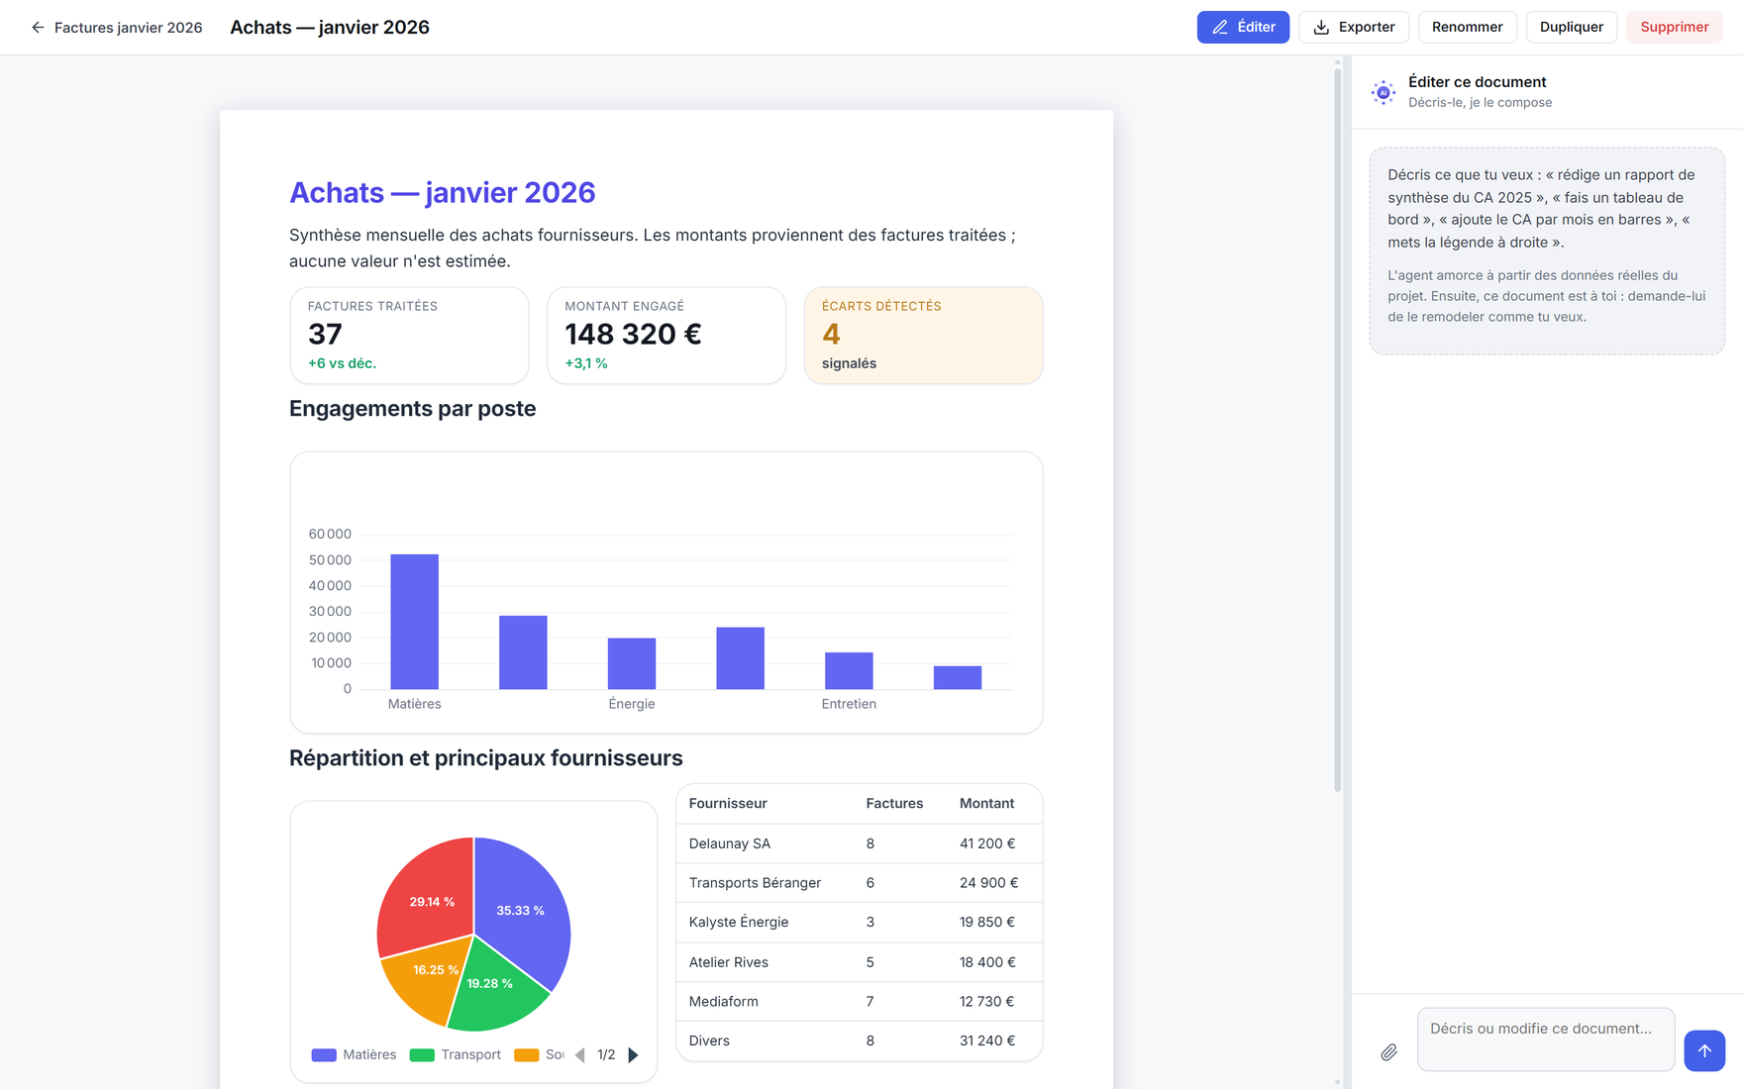The width and height of the screenshot is (1743, 1089).
Task: Click the document scrollbar thumb
Action: click(x=1337, y=430)
